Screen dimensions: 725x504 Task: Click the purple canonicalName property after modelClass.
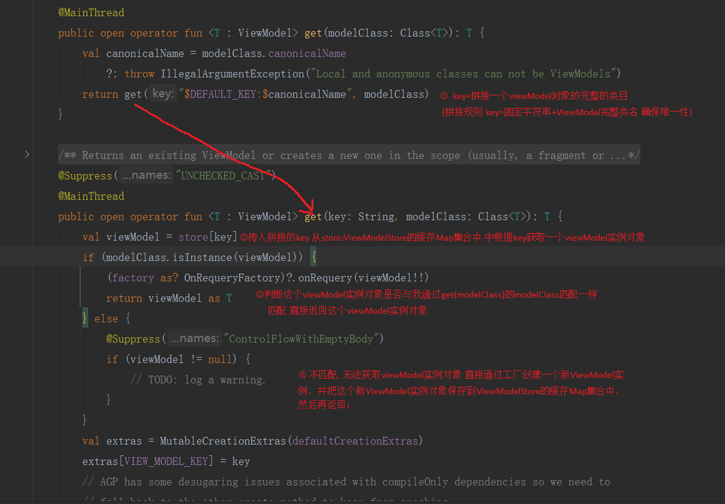point(307,53)
